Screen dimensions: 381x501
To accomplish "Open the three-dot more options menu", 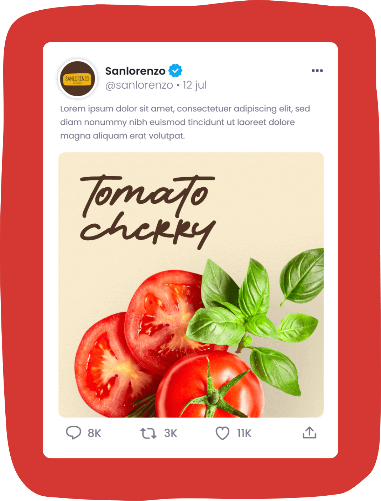I will [x=317, y=71].
